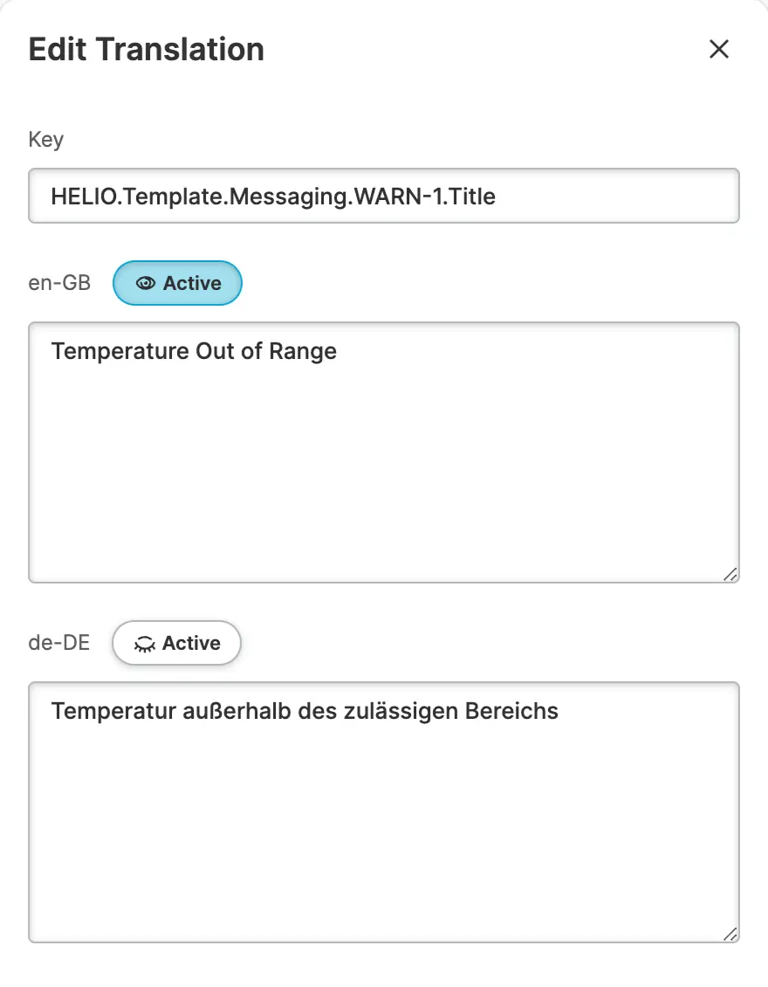Click the eye icon beside en-GB
The width and height of the screenshot is (768, 987).
(x=146, y=284)
